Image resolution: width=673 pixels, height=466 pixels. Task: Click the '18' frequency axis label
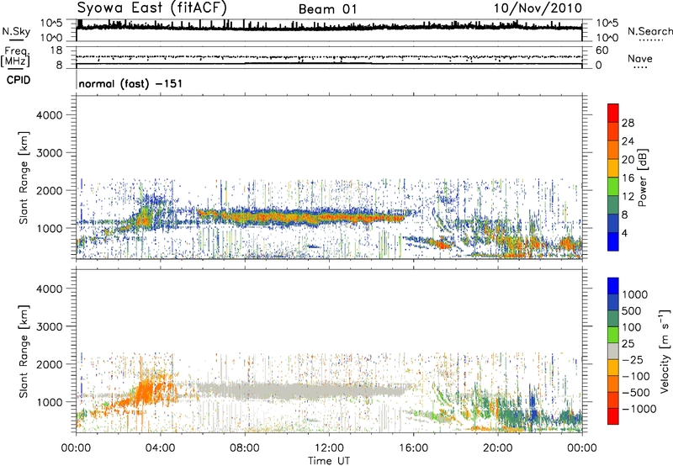coord(56,50)
